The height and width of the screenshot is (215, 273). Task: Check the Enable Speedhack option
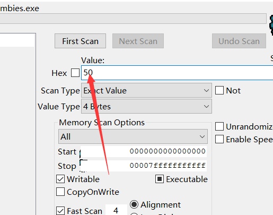point(219,139)
